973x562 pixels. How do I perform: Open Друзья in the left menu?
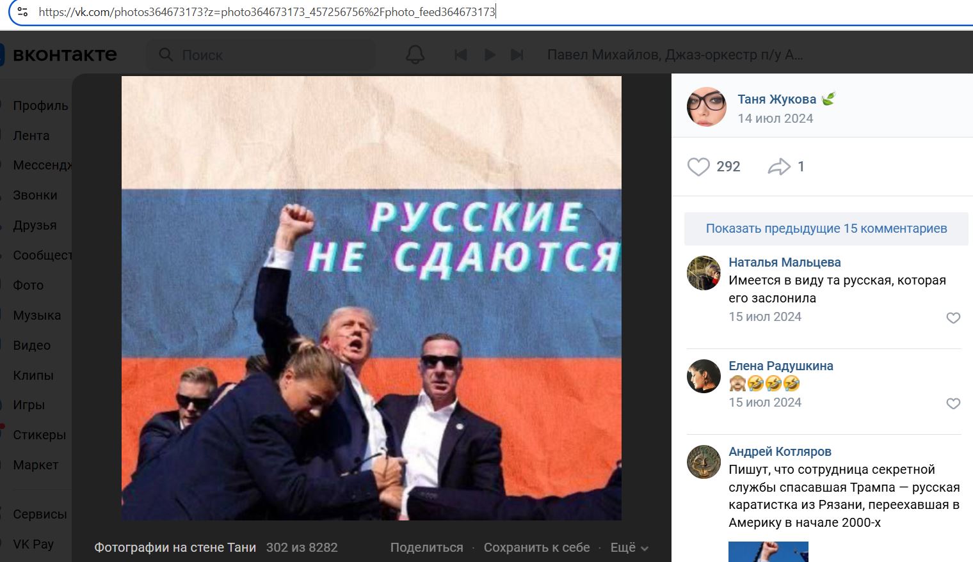pyautogui.click(x=35, y=225)
